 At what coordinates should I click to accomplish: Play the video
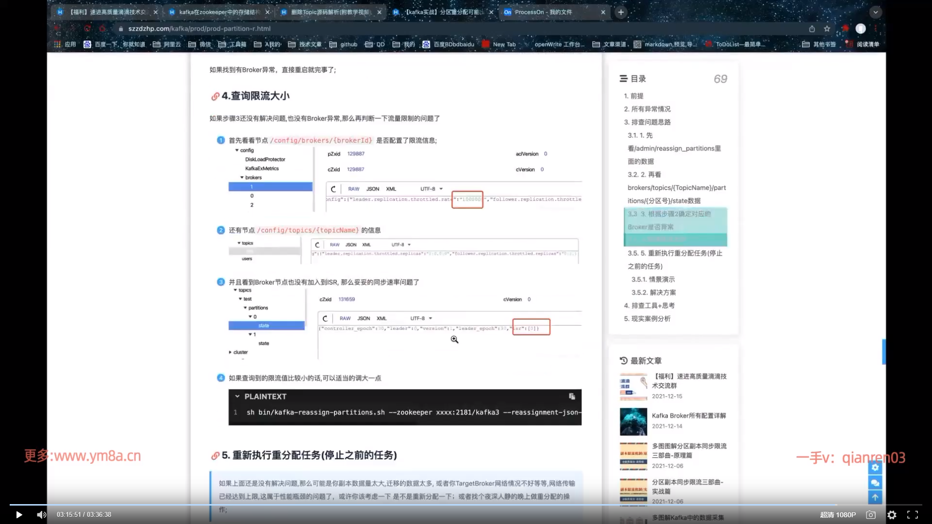[x=19, y=515]
